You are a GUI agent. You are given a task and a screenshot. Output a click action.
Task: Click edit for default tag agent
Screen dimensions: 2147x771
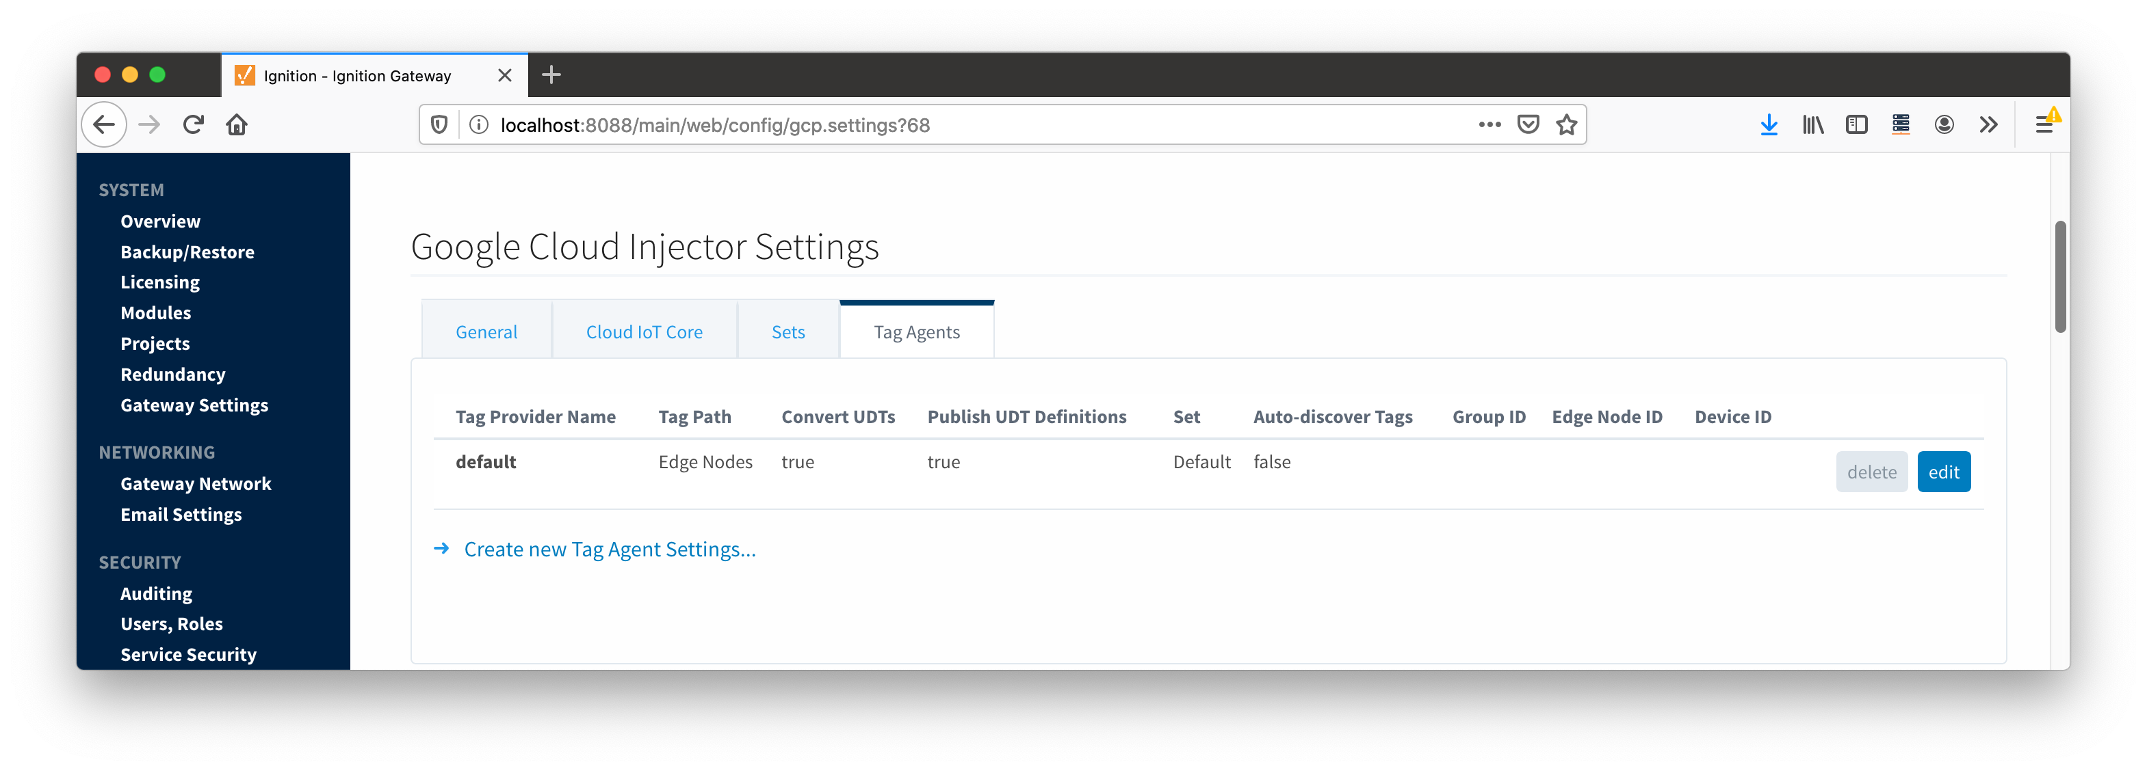[x=1943, y=472]
